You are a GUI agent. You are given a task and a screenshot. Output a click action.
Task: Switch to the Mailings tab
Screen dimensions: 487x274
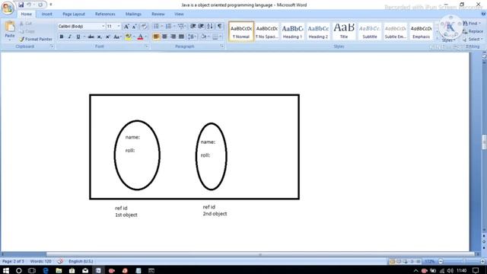[x=133, y=14]
